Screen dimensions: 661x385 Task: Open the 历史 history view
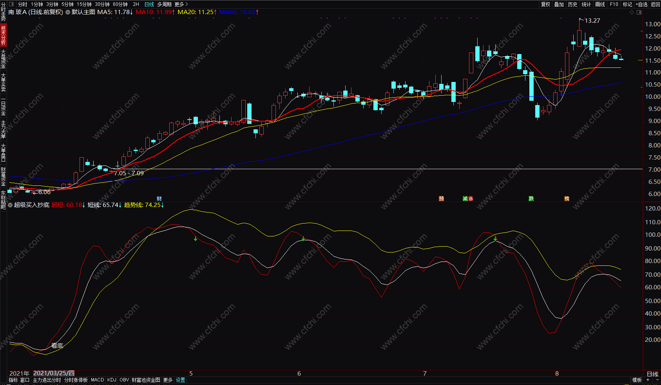(x=573, y=4)
